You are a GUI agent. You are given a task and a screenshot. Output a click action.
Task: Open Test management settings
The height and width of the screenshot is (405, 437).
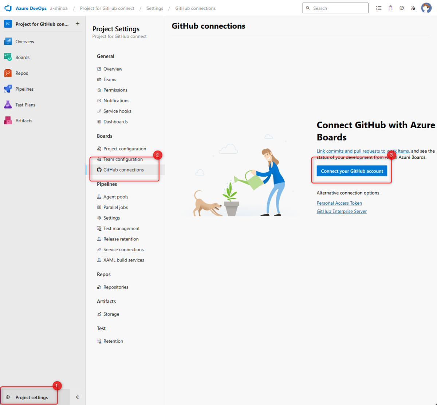pos(121,228)
